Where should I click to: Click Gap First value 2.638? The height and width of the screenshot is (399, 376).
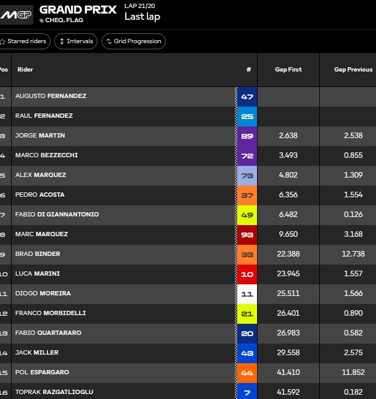[x=288, y=136]
